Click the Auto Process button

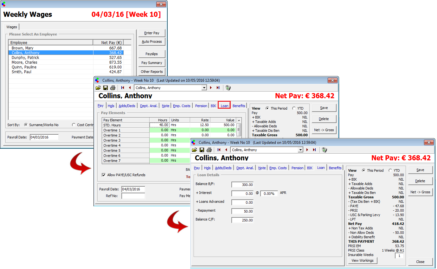coord(152,42)
